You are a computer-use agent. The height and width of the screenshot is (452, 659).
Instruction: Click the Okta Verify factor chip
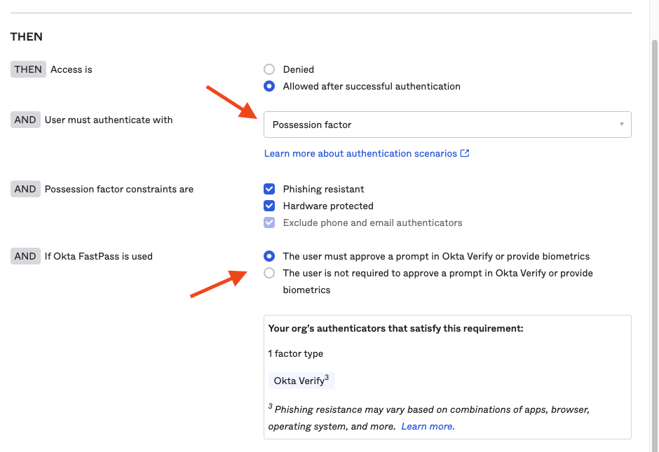coord(299,381)
